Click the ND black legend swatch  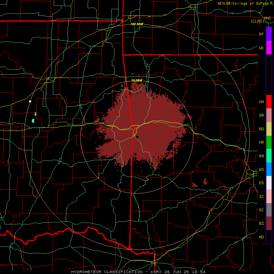(x=269, y=237)
